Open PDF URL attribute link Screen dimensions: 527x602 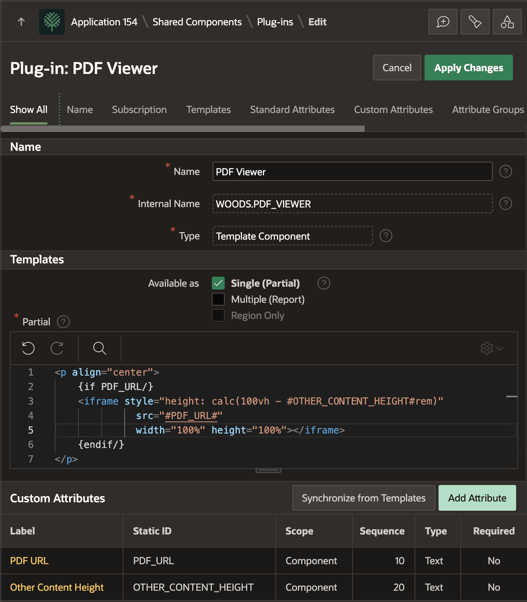tap(29, 561)
